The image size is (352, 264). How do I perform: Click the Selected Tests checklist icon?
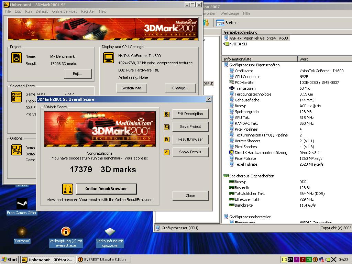click(x=16, y=97)
